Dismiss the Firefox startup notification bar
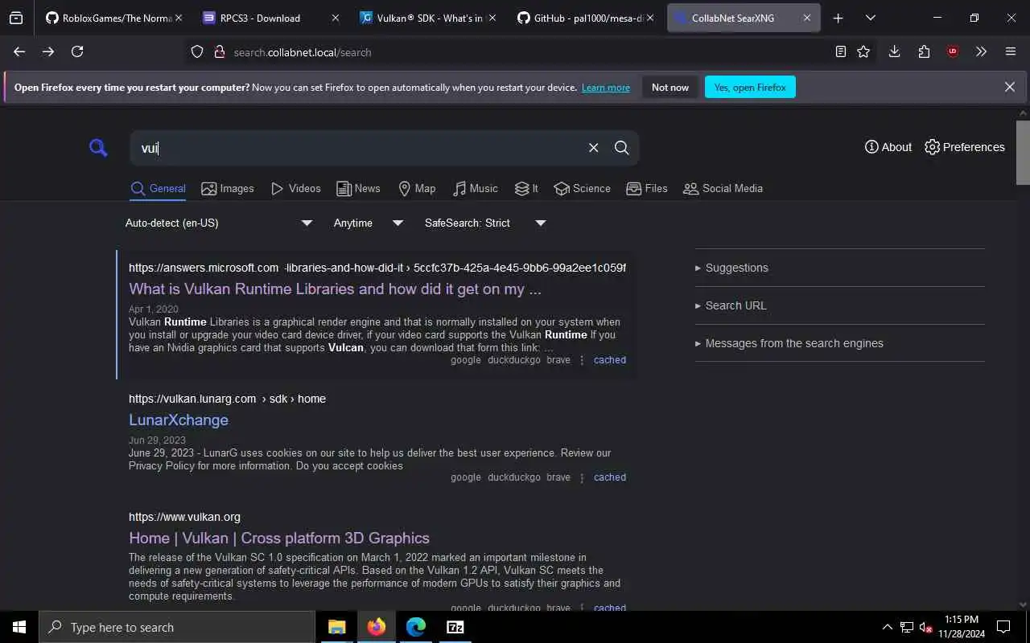The height and width of the screenshot is (643, 1030). click(1009, 87)
